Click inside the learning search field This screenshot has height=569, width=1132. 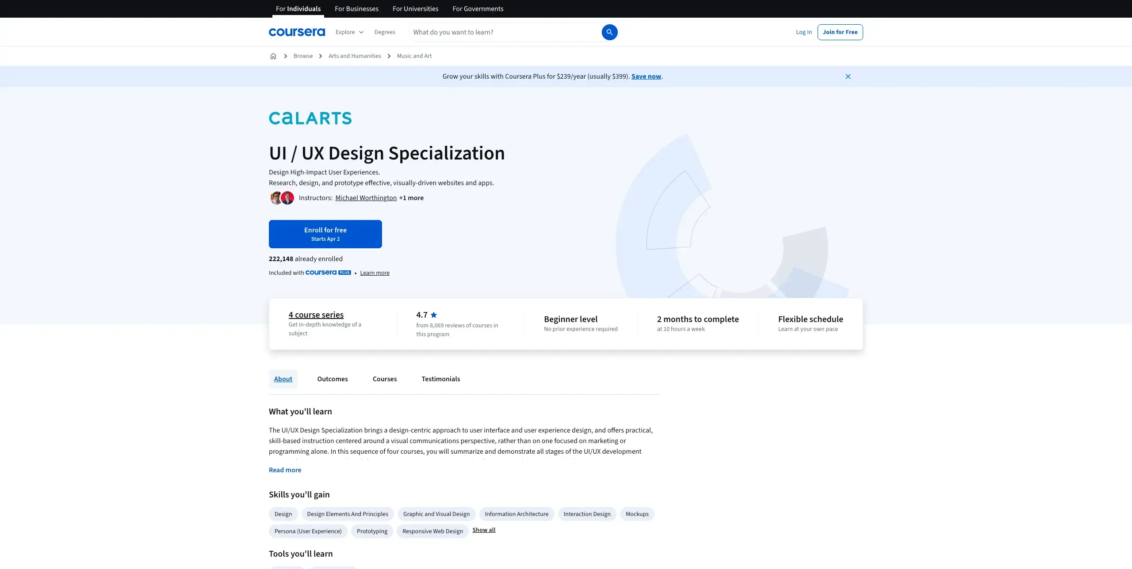tap(486, 32)
